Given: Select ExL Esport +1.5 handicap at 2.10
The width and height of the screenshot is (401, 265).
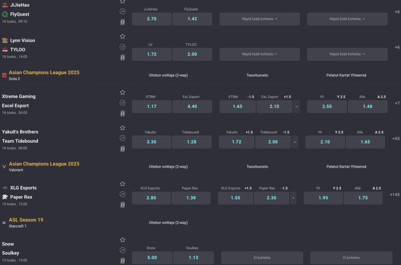Looking at the screenshot, I should [x=275, y=106].
